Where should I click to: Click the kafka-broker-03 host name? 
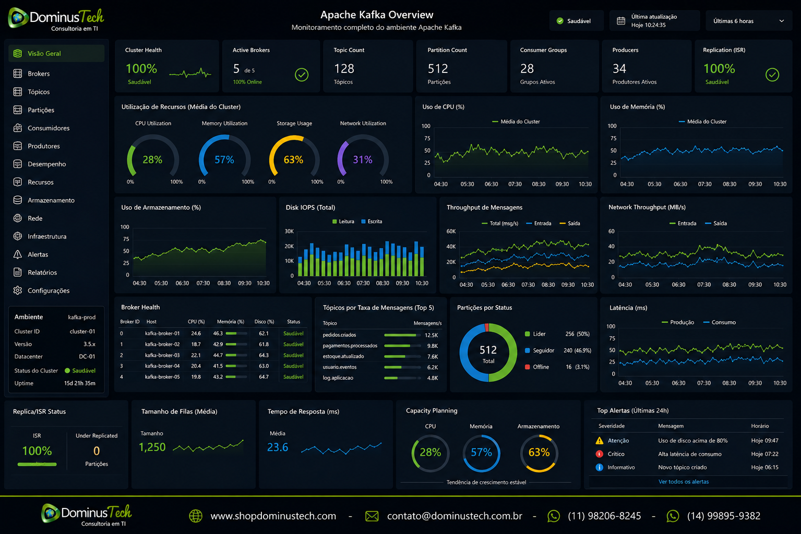point(162,355)
